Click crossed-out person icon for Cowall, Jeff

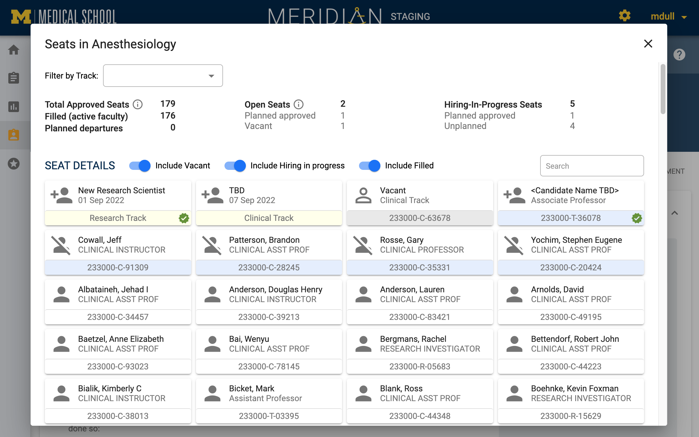pos(61,245)
